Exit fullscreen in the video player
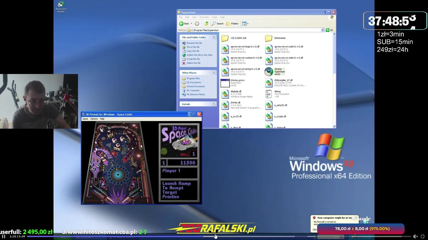Viewport: 428px width, 240px height. pyautogui.click(x=423, y=237)
